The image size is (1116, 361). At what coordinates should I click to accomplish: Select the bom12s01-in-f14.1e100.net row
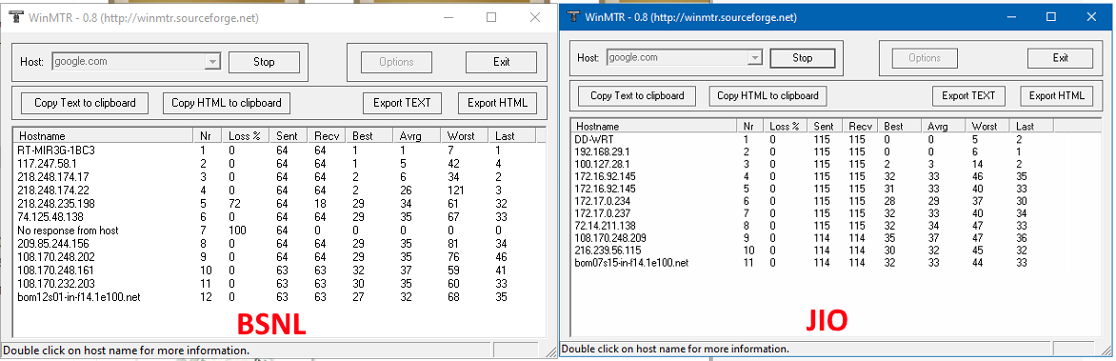click(278, 297)
